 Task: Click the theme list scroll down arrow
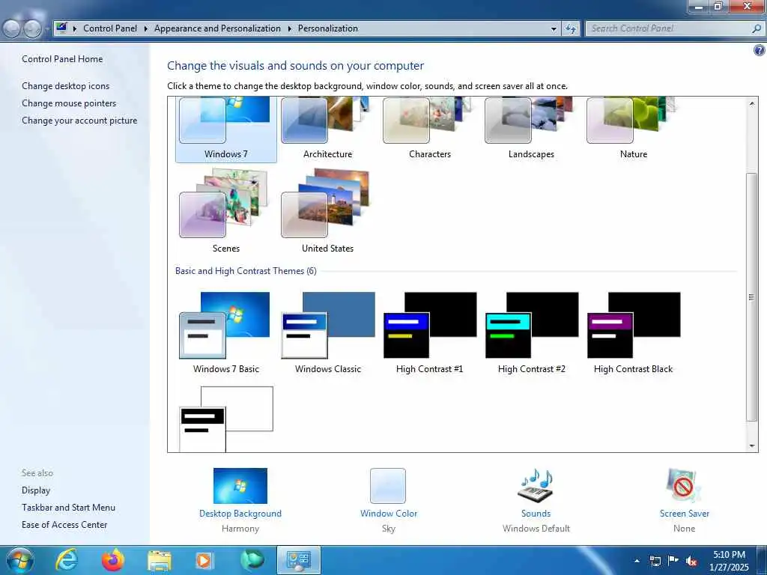pyautogui.click(x=752, y=446)
